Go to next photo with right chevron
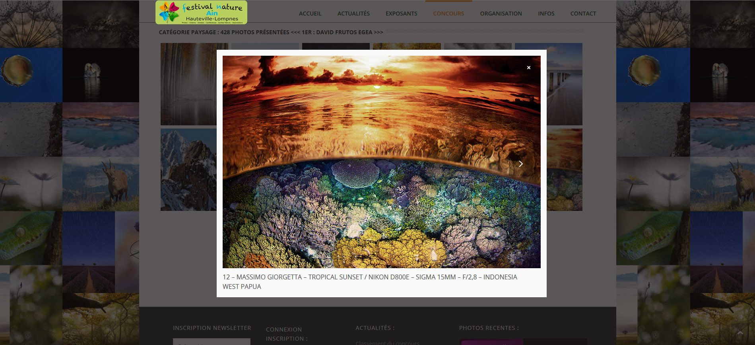Image resolution: width=755 pixels, height=345 pixels. tap(520, 164)
